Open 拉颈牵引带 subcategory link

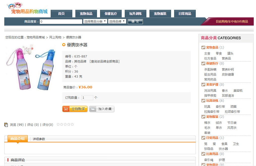233,112
